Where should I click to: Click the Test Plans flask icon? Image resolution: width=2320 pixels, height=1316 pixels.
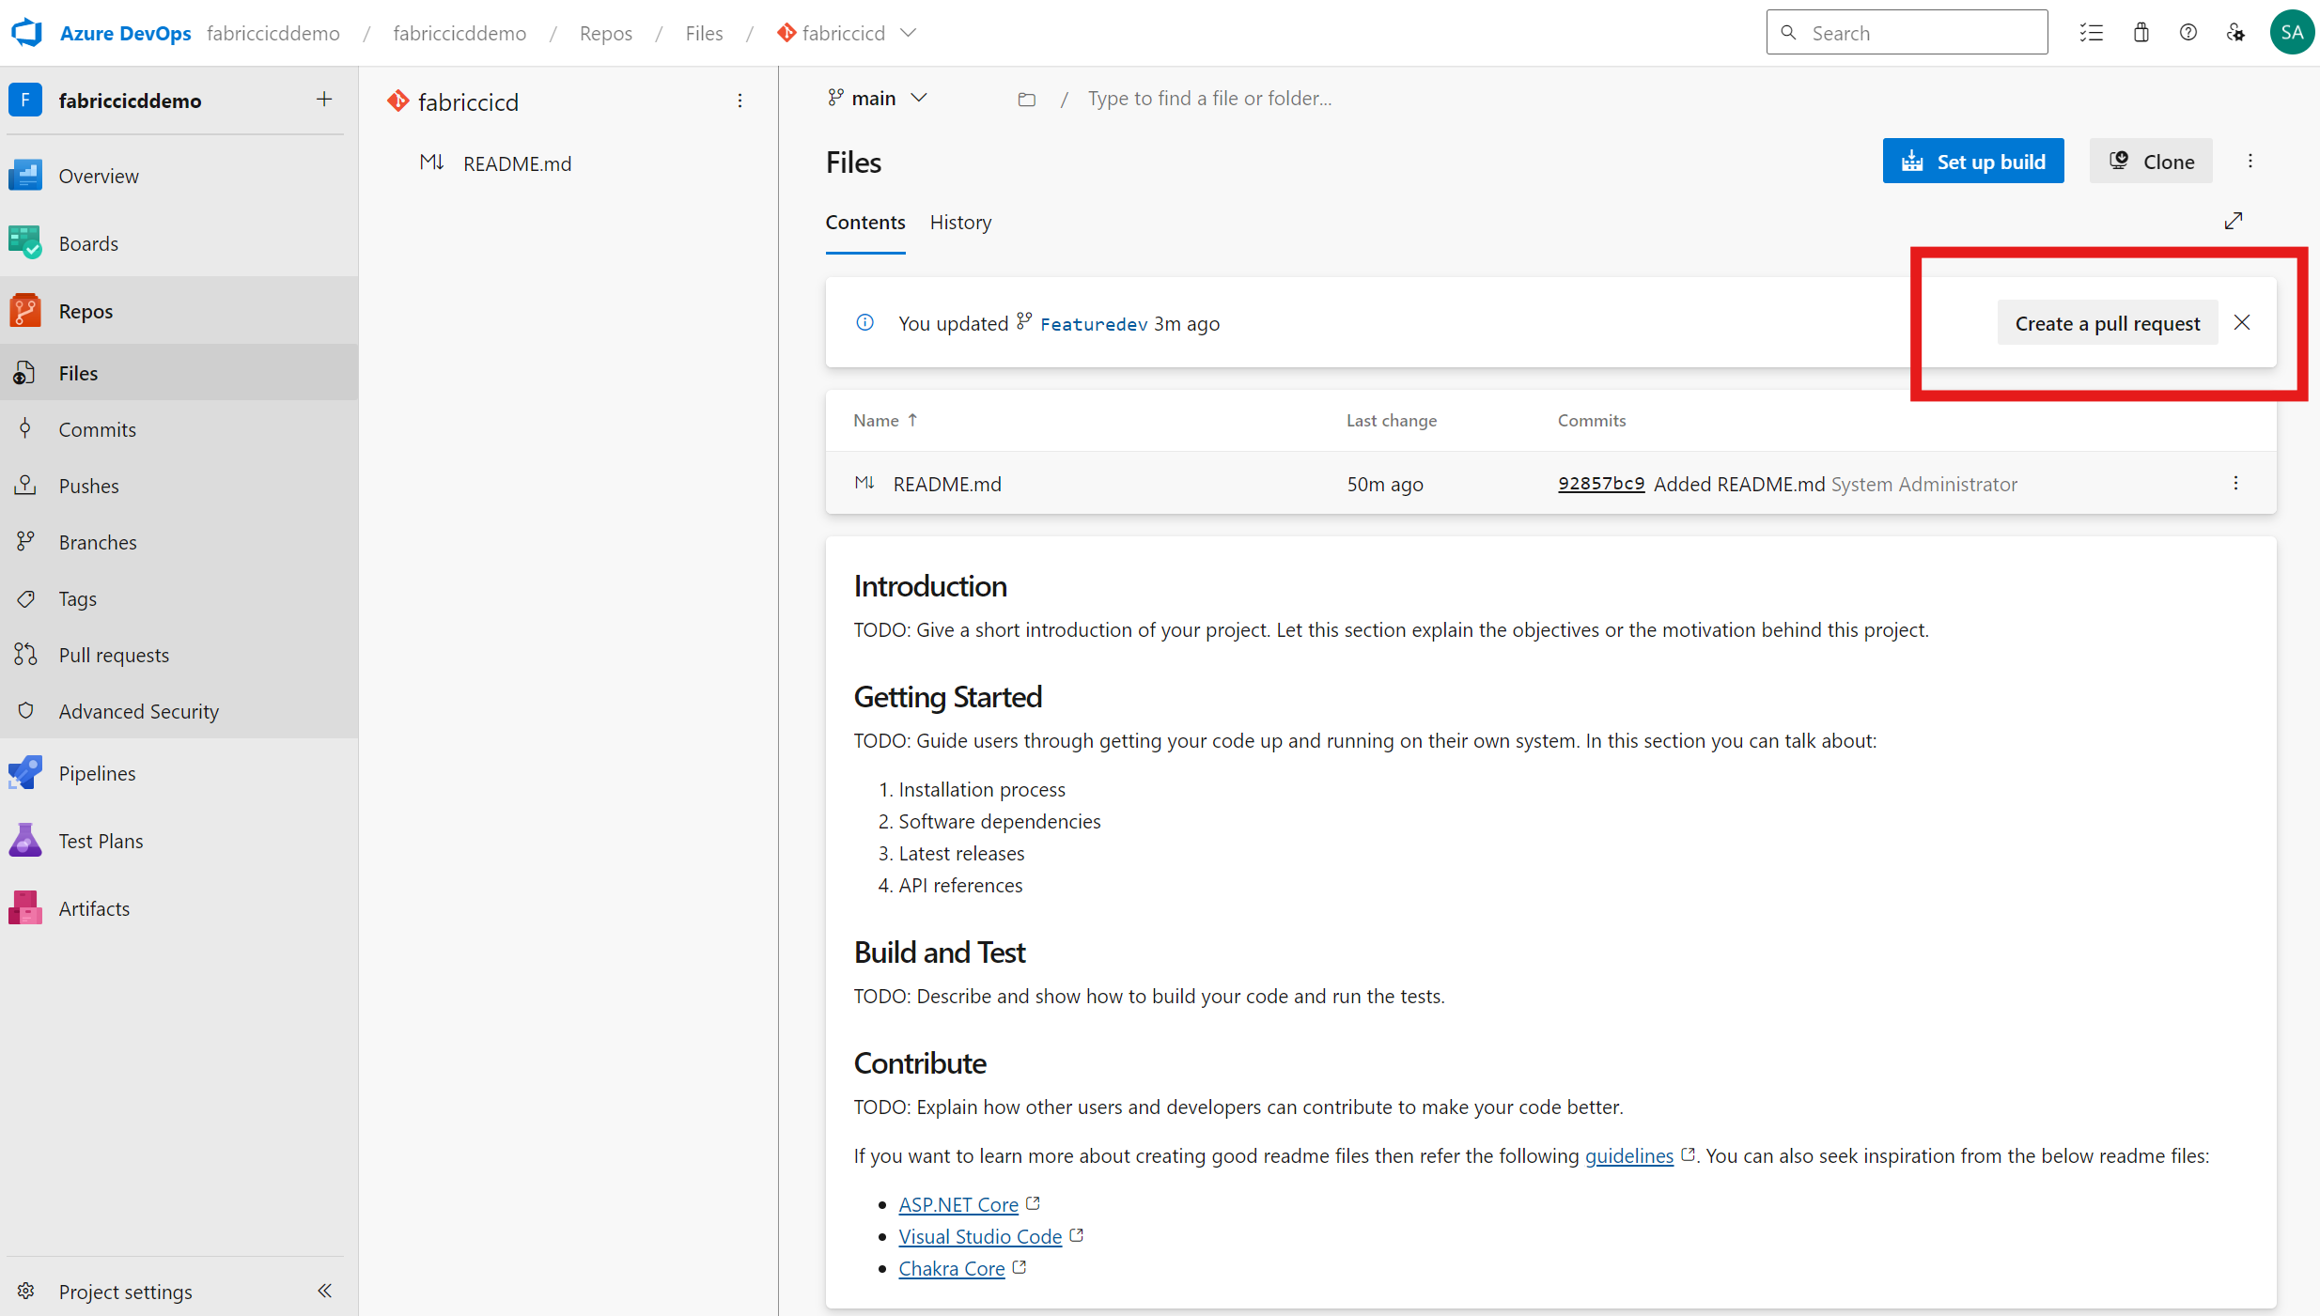pyautogui.click(x=25, y=841)
